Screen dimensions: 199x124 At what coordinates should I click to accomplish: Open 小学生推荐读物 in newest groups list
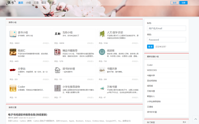click(154, 102)
